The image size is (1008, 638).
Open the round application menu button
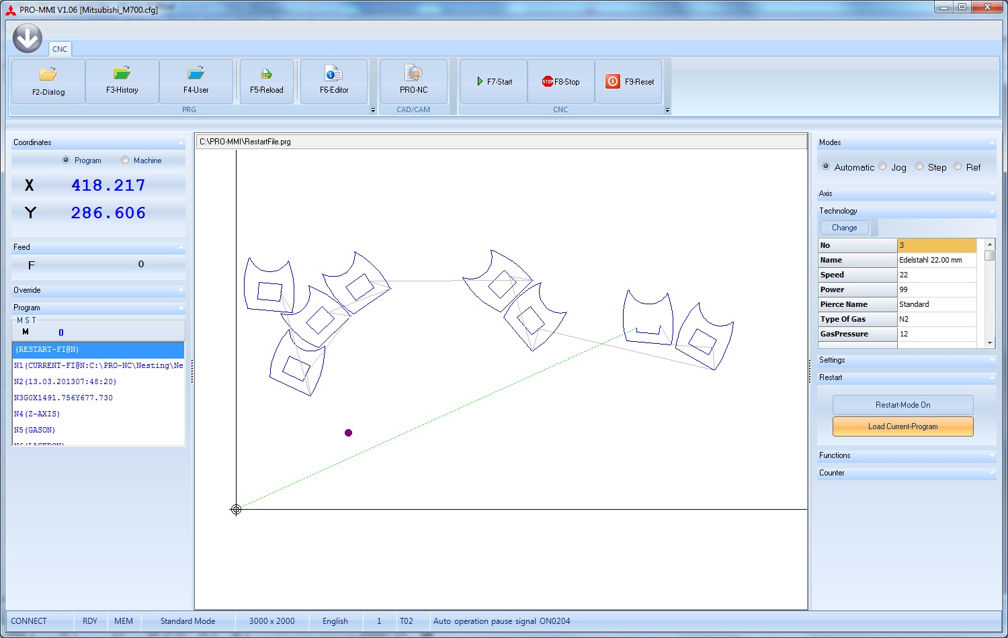(28, 39)
